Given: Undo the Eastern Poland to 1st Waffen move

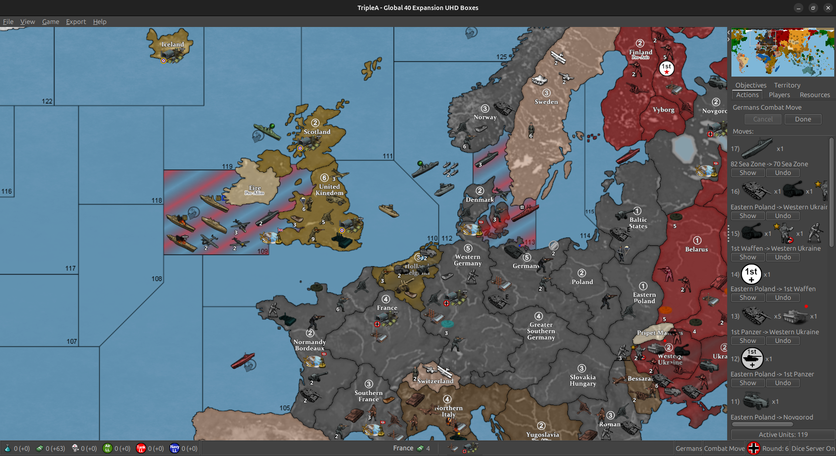Looking at the screenshot, I should [x=782, y=298].
